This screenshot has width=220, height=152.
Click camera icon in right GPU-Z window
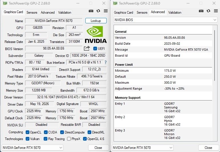pos(201,11)
